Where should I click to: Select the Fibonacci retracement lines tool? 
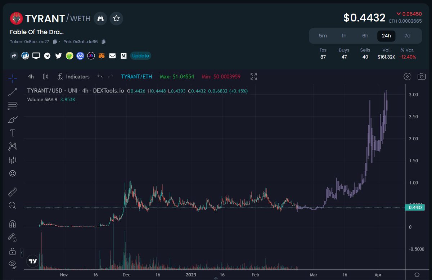[12, 106]
